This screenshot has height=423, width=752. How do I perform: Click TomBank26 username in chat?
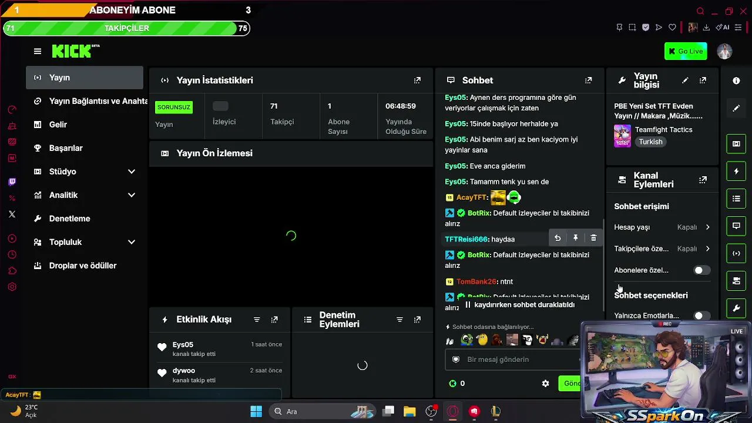pos(476,282)
